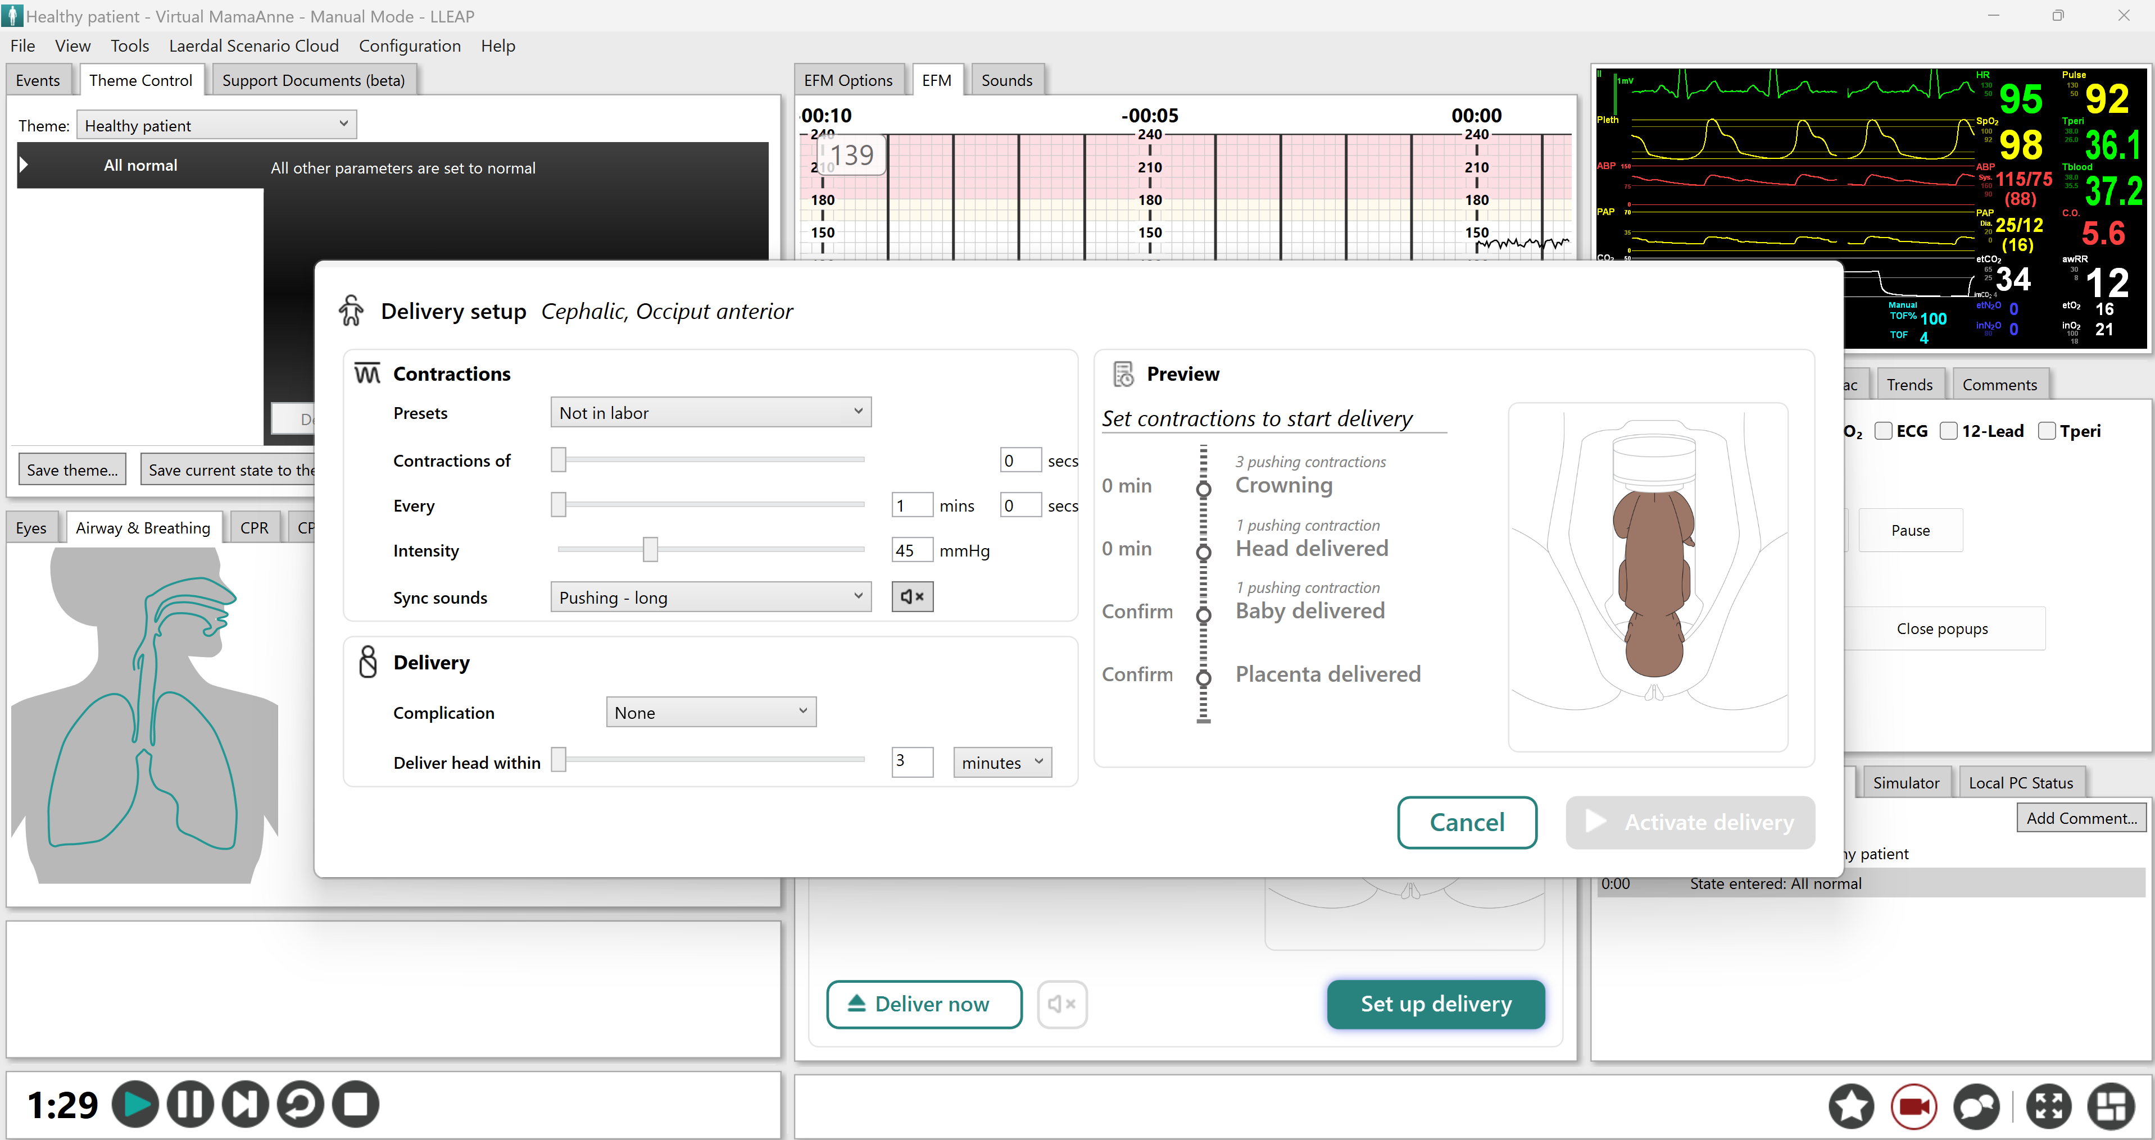2155x1140 pixels.
Task: Check the 12-Lead checkbox
Action: click(x=1948, y=431)
